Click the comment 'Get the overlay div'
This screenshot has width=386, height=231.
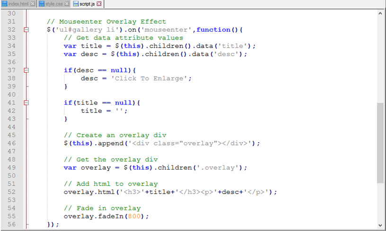111,160
